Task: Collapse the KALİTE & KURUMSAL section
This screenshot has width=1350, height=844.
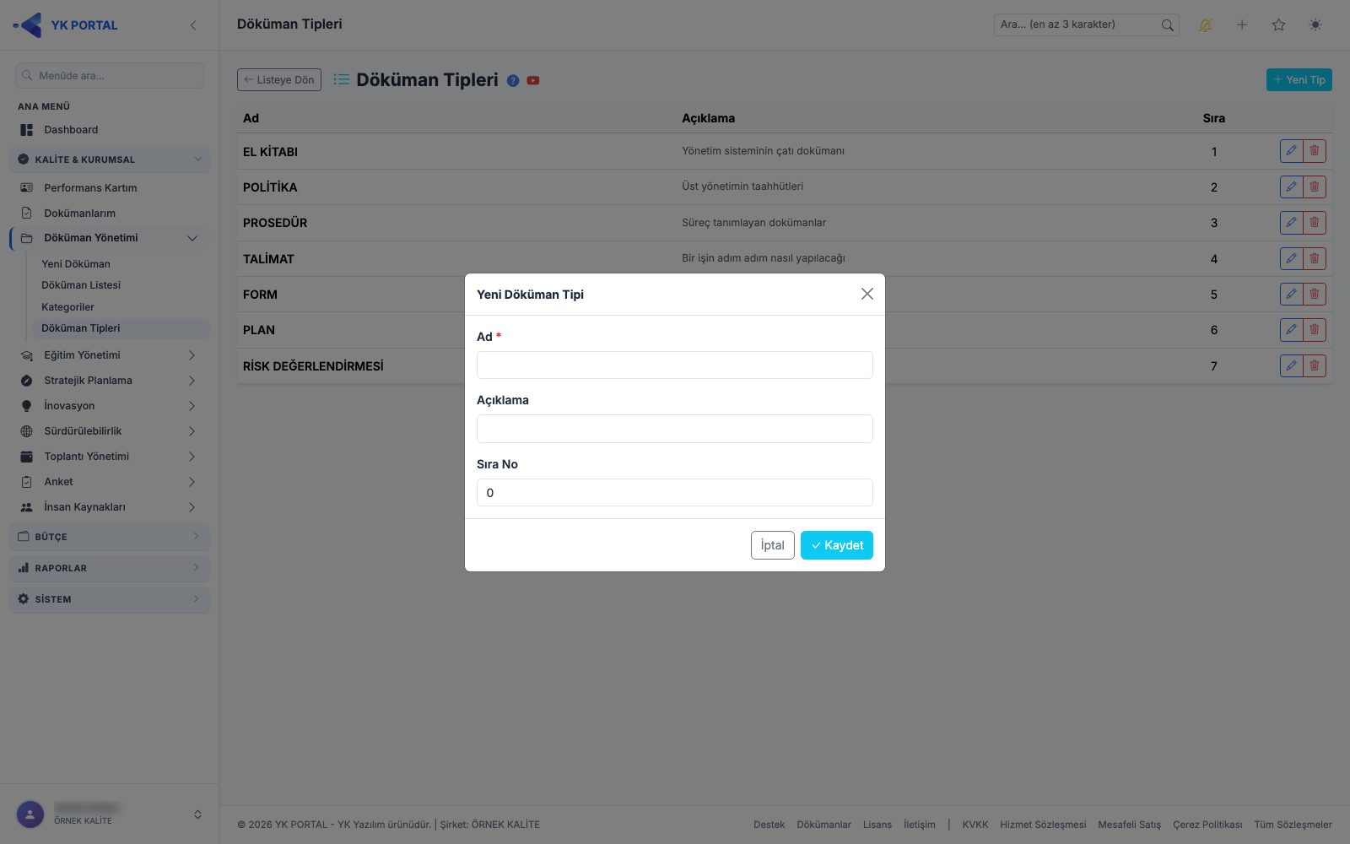Action: (x=110, y=160)
